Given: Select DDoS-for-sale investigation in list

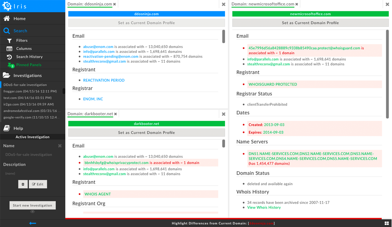Looking at the screenshot, I should pos(25,85).
